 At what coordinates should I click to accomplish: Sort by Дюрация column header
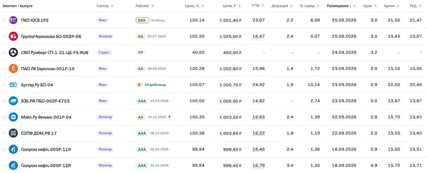[280, 6]
